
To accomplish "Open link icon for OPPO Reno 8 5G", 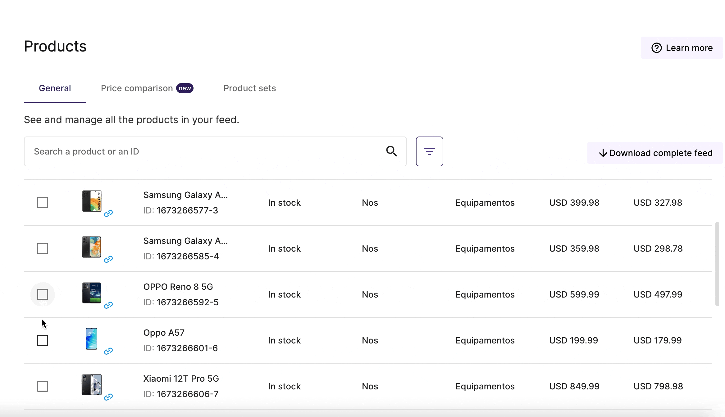I will coord(108,305).
